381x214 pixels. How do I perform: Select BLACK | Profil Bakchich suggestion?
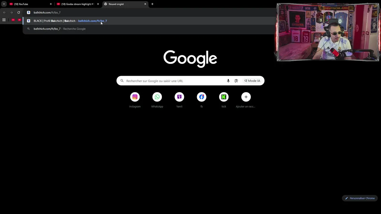click(x=149, y=21)
